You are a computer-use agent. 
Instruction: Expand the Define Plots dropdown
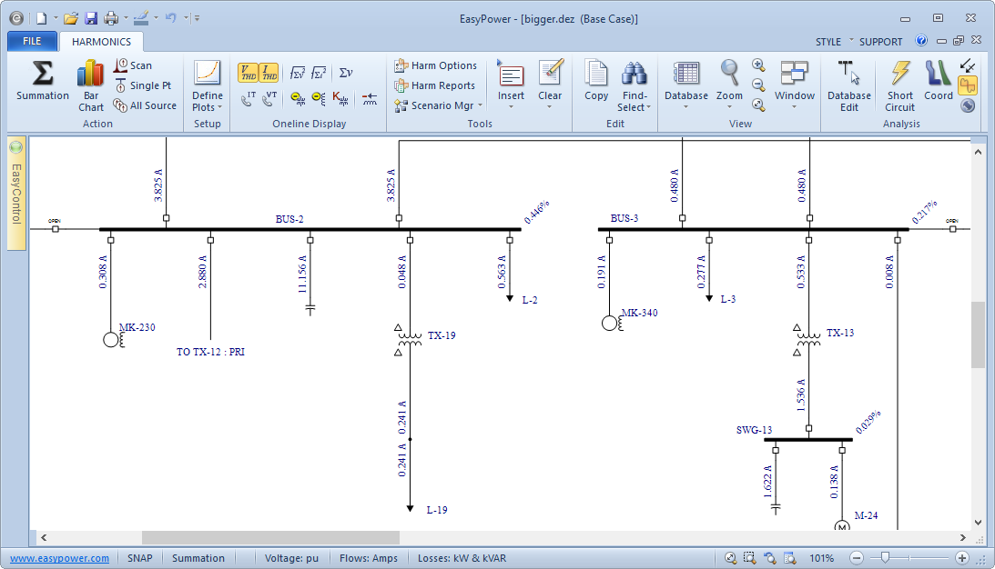pos(208,107)
